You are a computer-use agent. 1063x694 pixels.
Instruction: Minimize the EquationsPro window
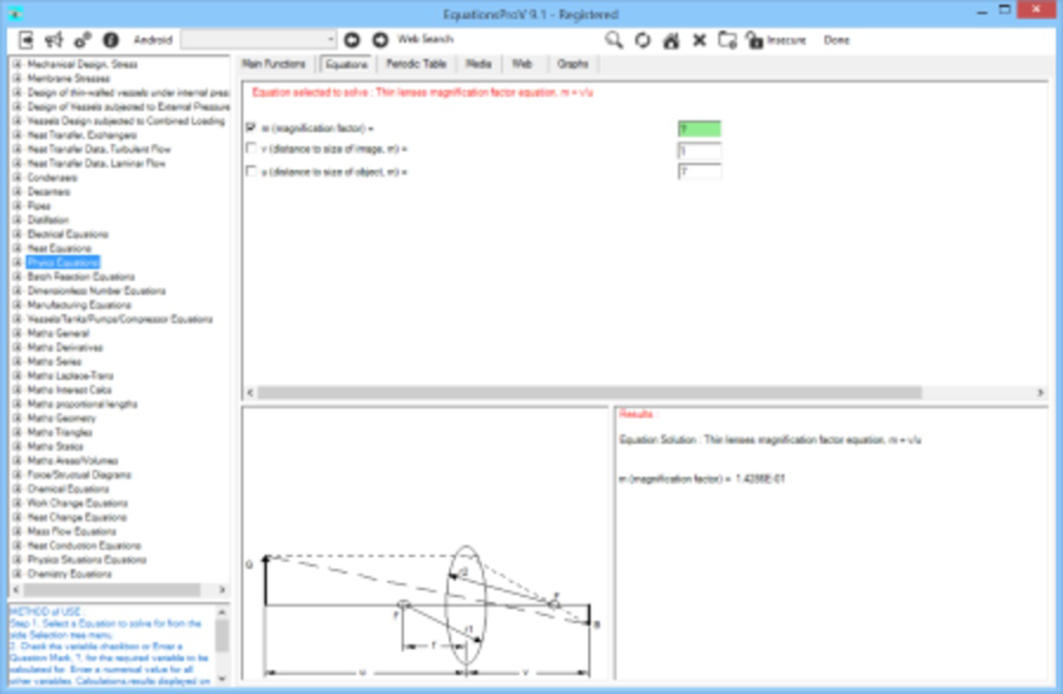coord(981,12)
